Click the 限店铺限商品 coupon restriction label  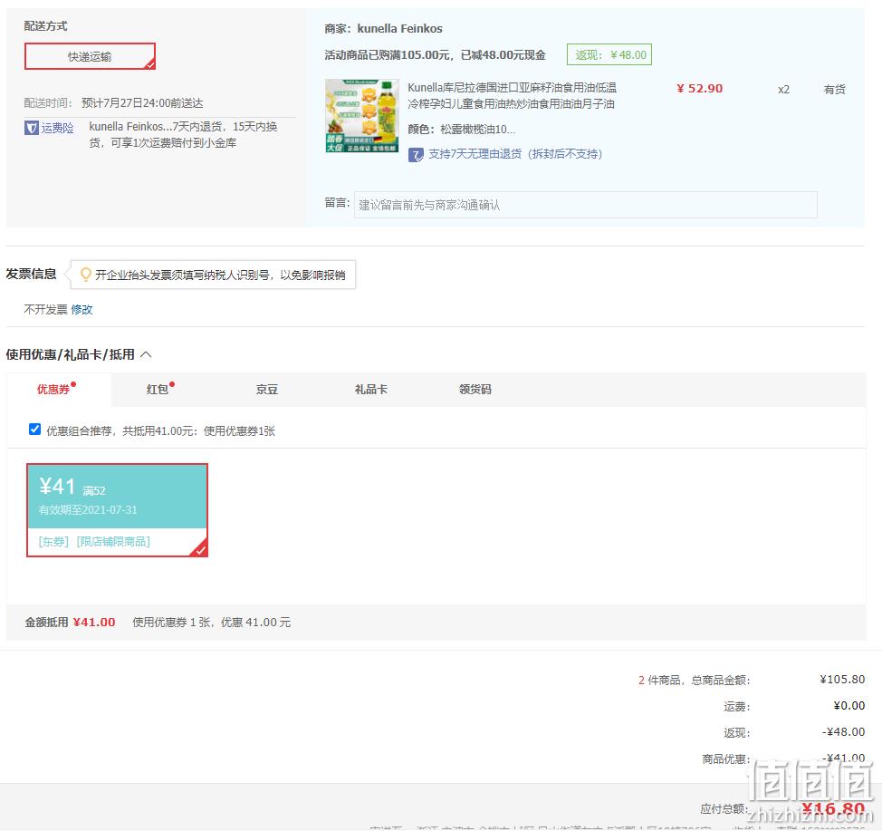[113, 542]
